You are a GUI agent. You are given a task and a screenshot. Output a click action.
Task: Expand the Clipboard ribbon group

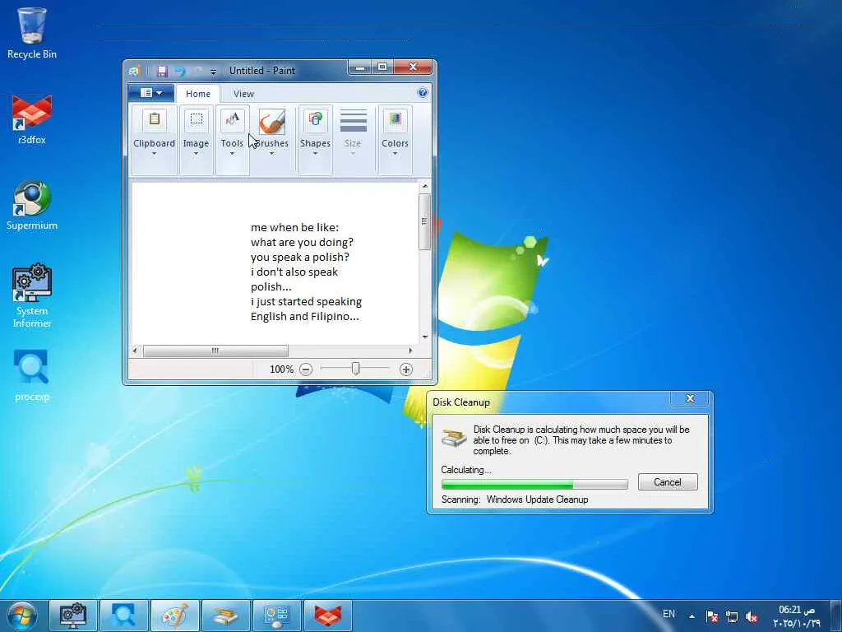click(154, 141)
